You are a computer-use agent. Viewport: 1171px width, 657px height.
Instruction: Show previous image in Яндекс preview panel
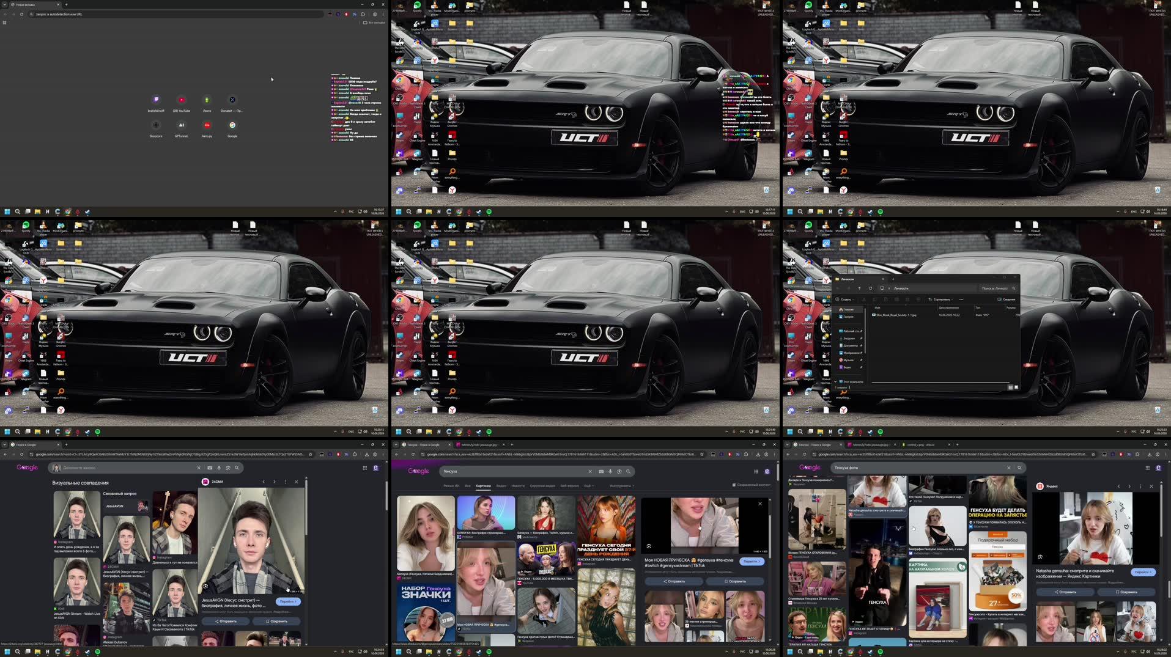pyautogui.click(x=1118, y=486)
